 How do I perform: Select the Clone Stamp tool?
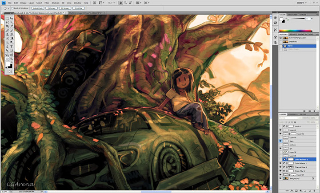(x=7, y=35)
